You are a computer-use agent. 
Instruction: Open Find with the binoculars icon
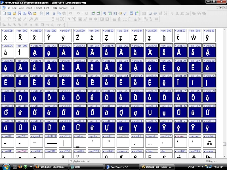tap(47, 13)
